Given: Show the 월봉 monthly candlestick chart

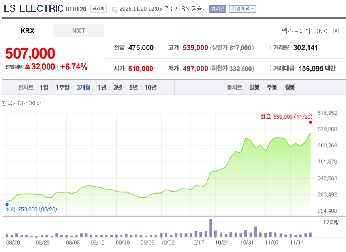Looking at the screenshot, I should (290, 88).
